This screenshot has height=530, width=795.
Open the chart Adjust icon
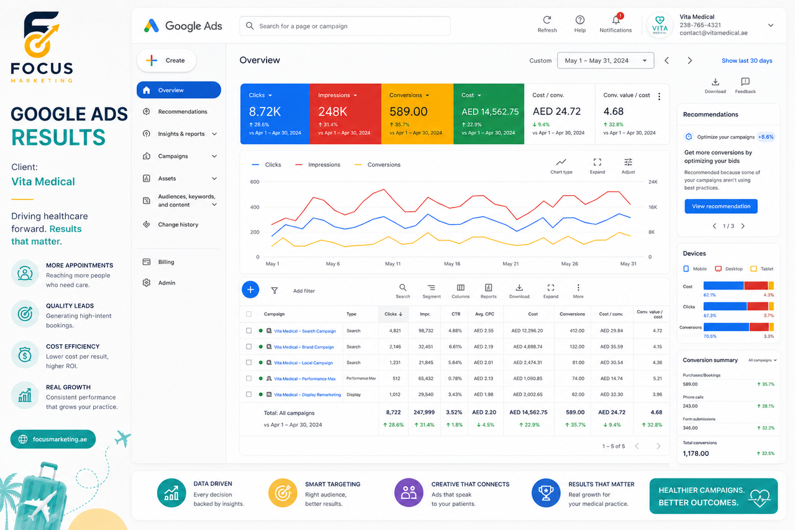coord(628,162)
